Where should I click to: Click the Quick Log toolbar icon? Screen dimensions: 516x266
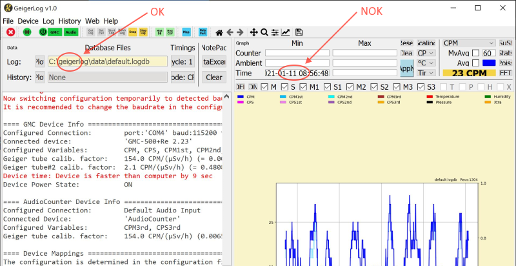(122, 32)
